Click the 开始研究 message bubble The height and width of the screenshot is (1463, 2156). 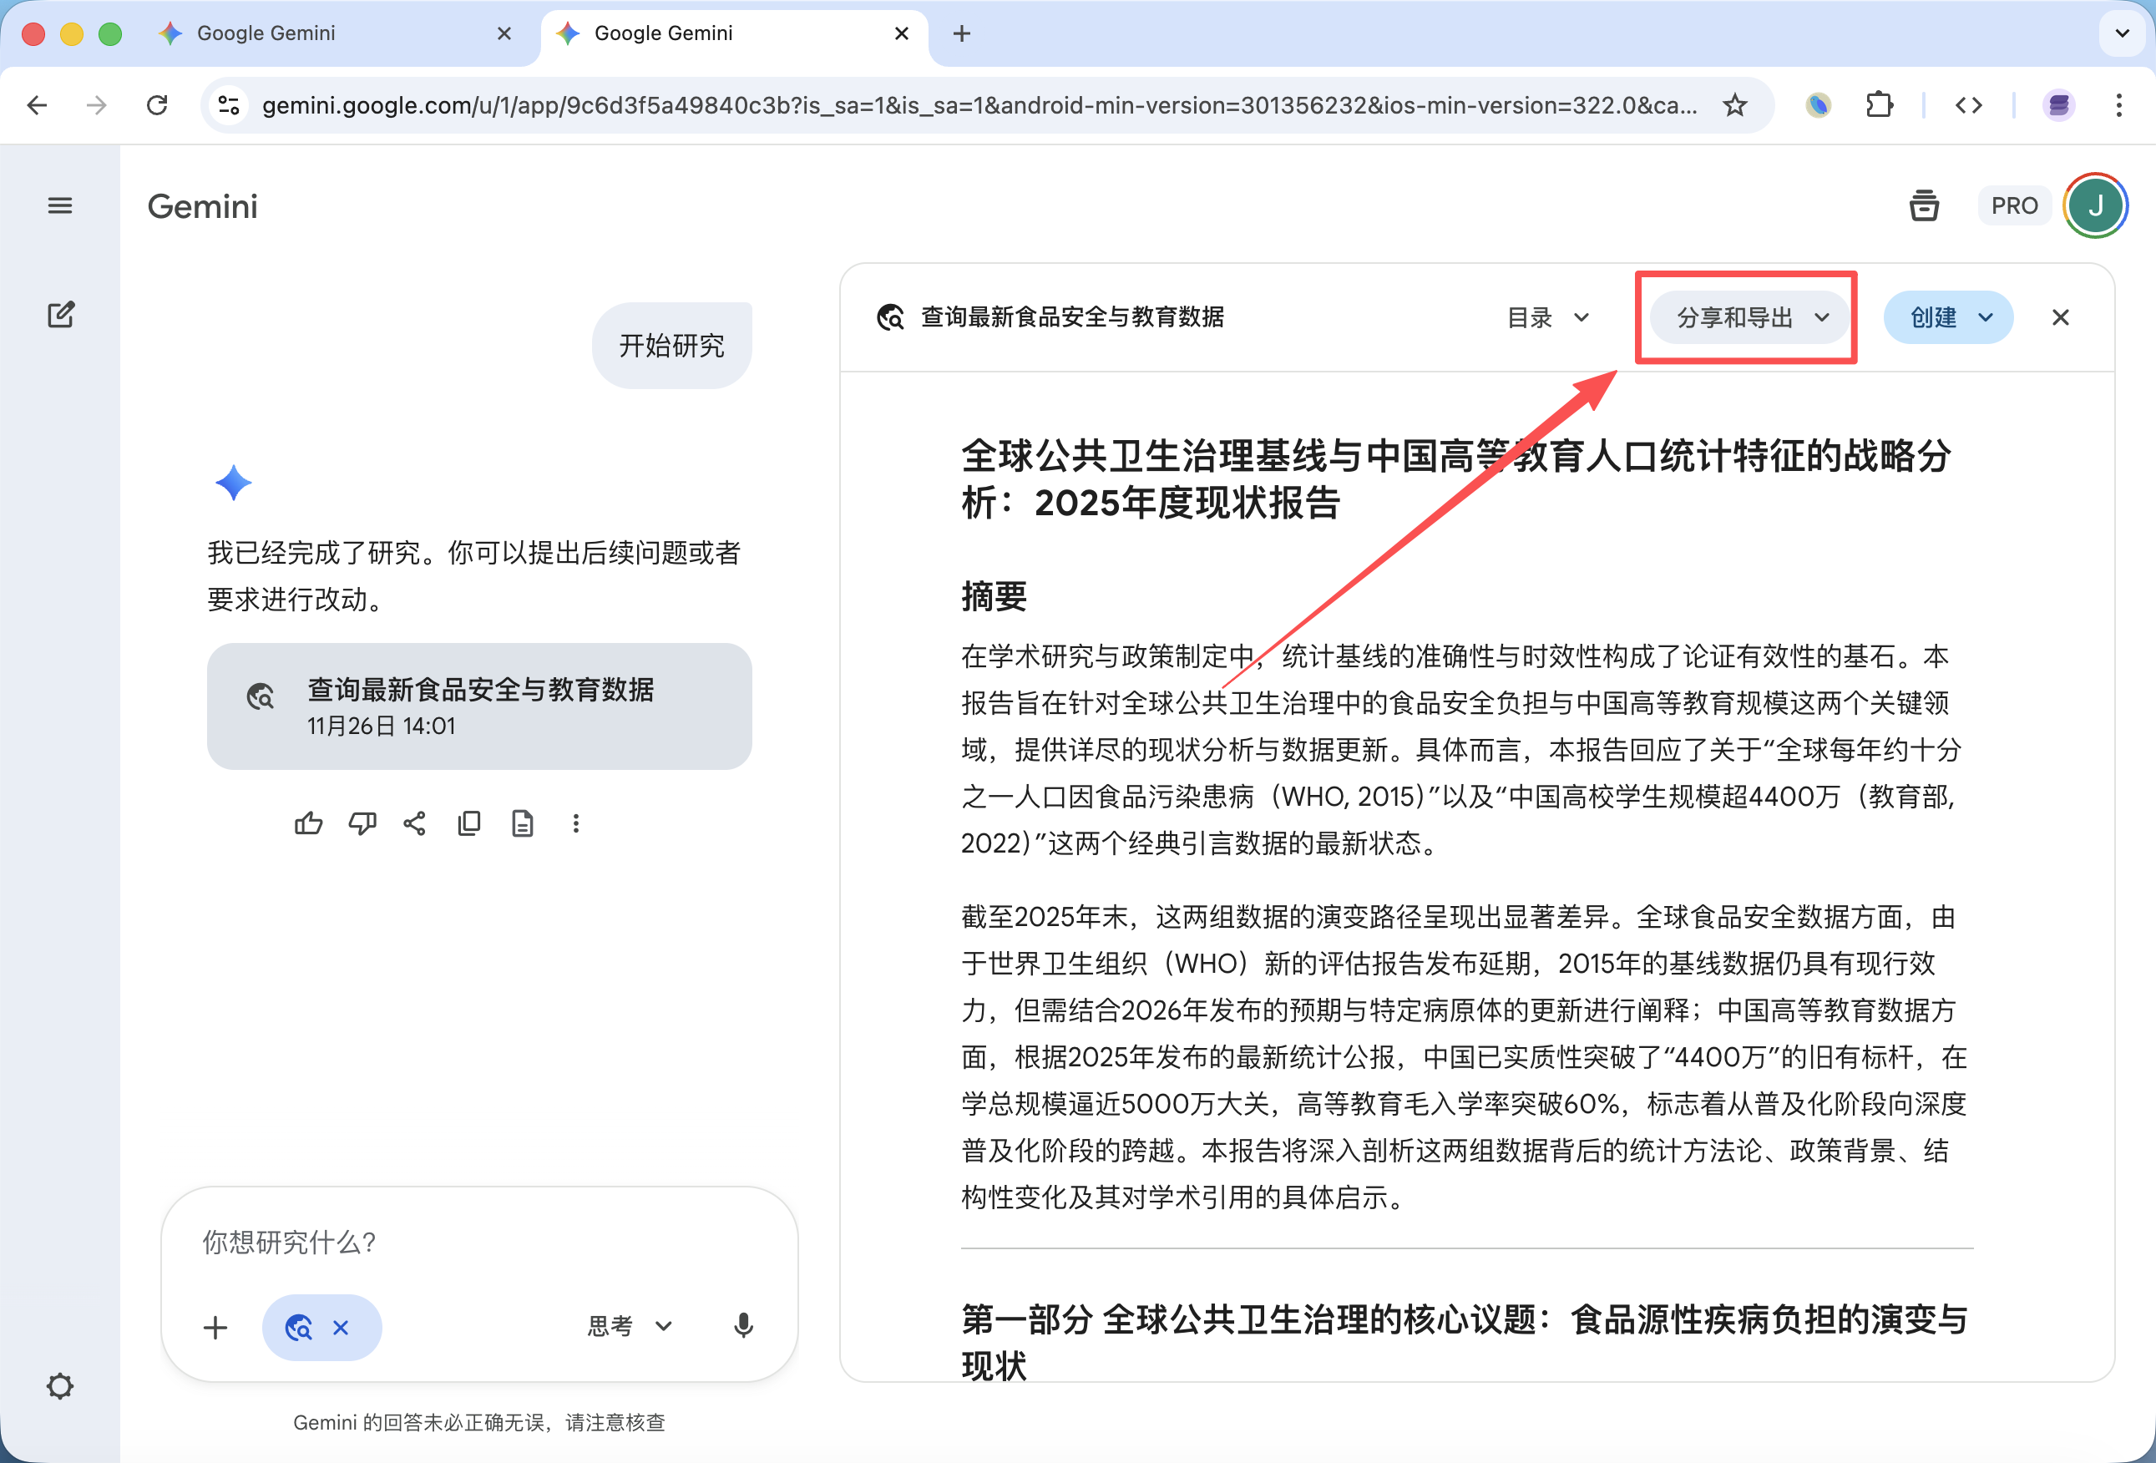671,344
